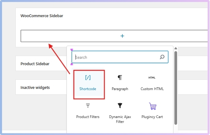The width and height of the screenshot is (210, 135).
Task: Choose the Custom HTML block
Action: click(152, 83)
